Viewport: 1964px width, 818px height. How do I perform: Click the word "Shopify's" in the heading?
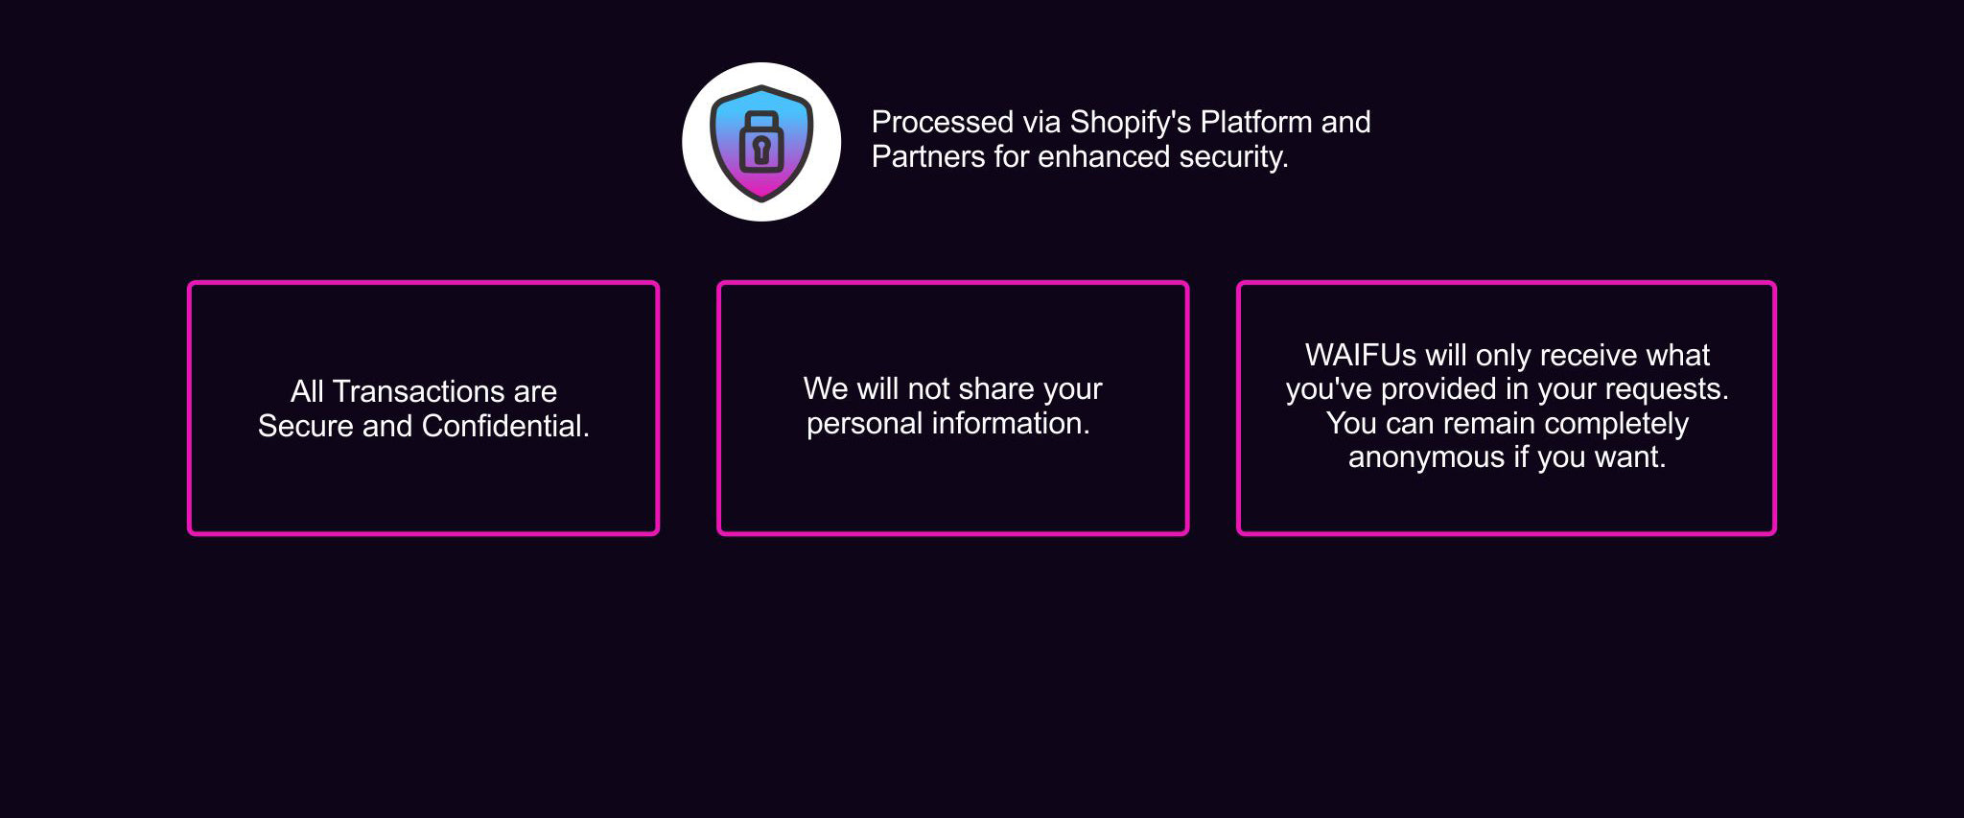pyautogui.click(x=1131, y=123)
